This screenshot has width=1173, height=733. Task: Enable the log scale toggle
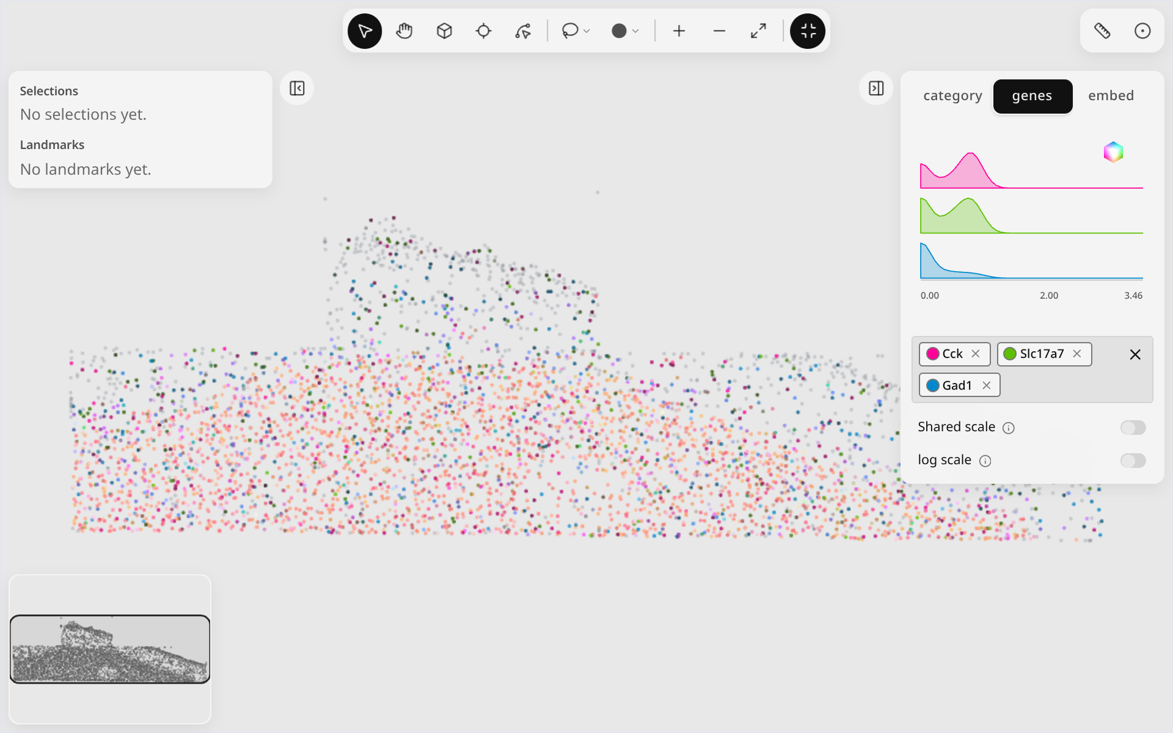[x=1133, y=461]
